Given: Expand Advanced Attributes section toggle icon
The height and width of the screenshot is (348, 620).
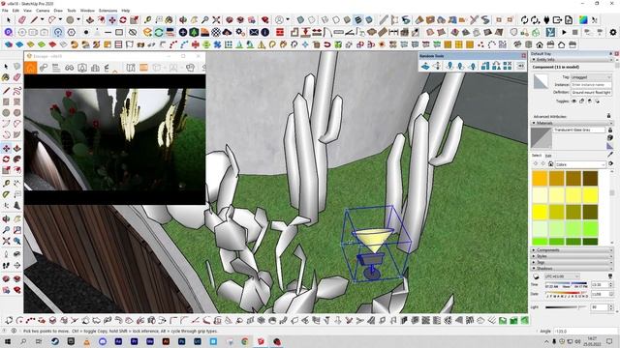Looking at the screenshot, I should [x=609, y=116].
